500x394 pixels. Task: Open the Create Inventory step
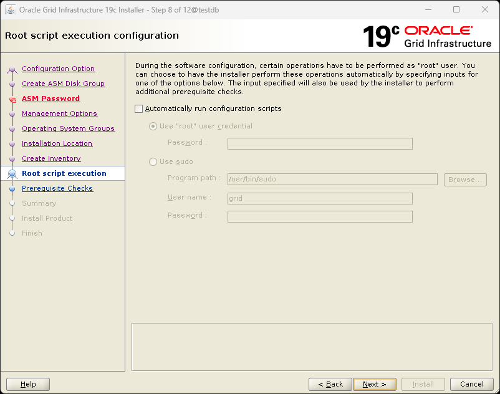tap(51, 158)
